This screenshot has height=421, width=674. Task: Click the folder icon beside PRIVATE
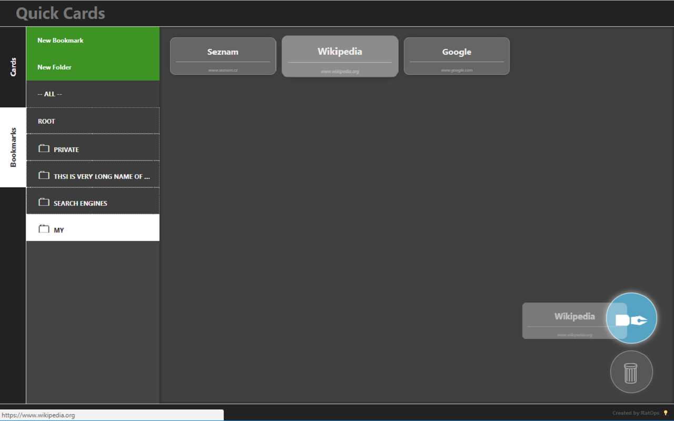(44, 149)
